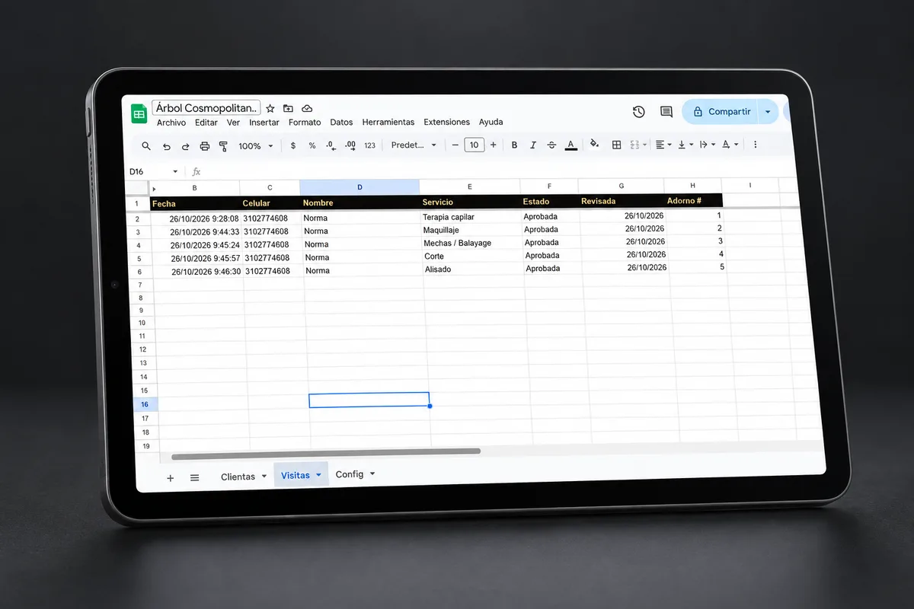Click the merge cells icon
This screenshot has width=914, height=609.
point(634,145)
